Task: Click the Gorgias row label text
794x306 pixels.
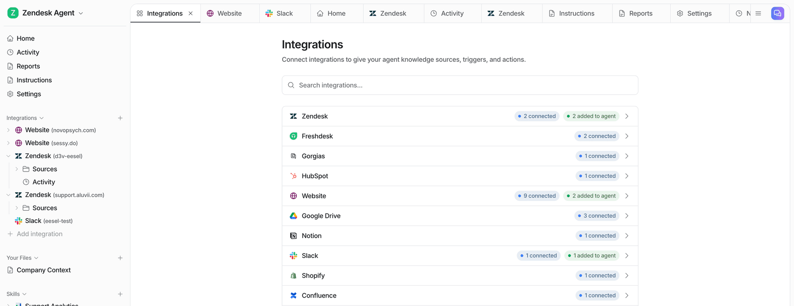Action: point(313,156)
